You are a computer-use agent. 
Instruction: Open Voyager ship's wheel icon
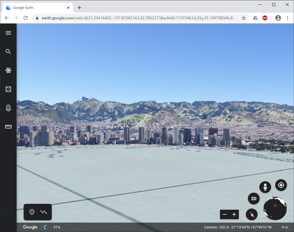8,70
